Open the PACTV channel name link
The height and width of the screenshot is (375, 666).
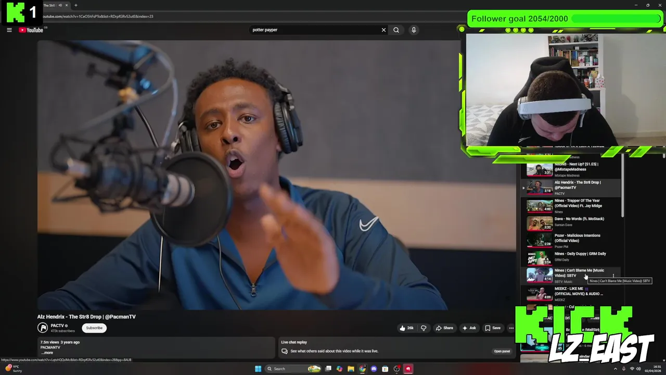click(x=57, y=326)
